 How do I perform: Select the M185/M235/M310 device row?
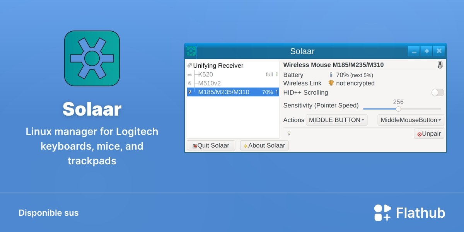pos(233,92)
